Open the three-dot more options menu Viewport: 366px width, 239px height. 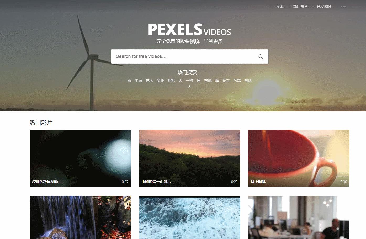point(343,7)
